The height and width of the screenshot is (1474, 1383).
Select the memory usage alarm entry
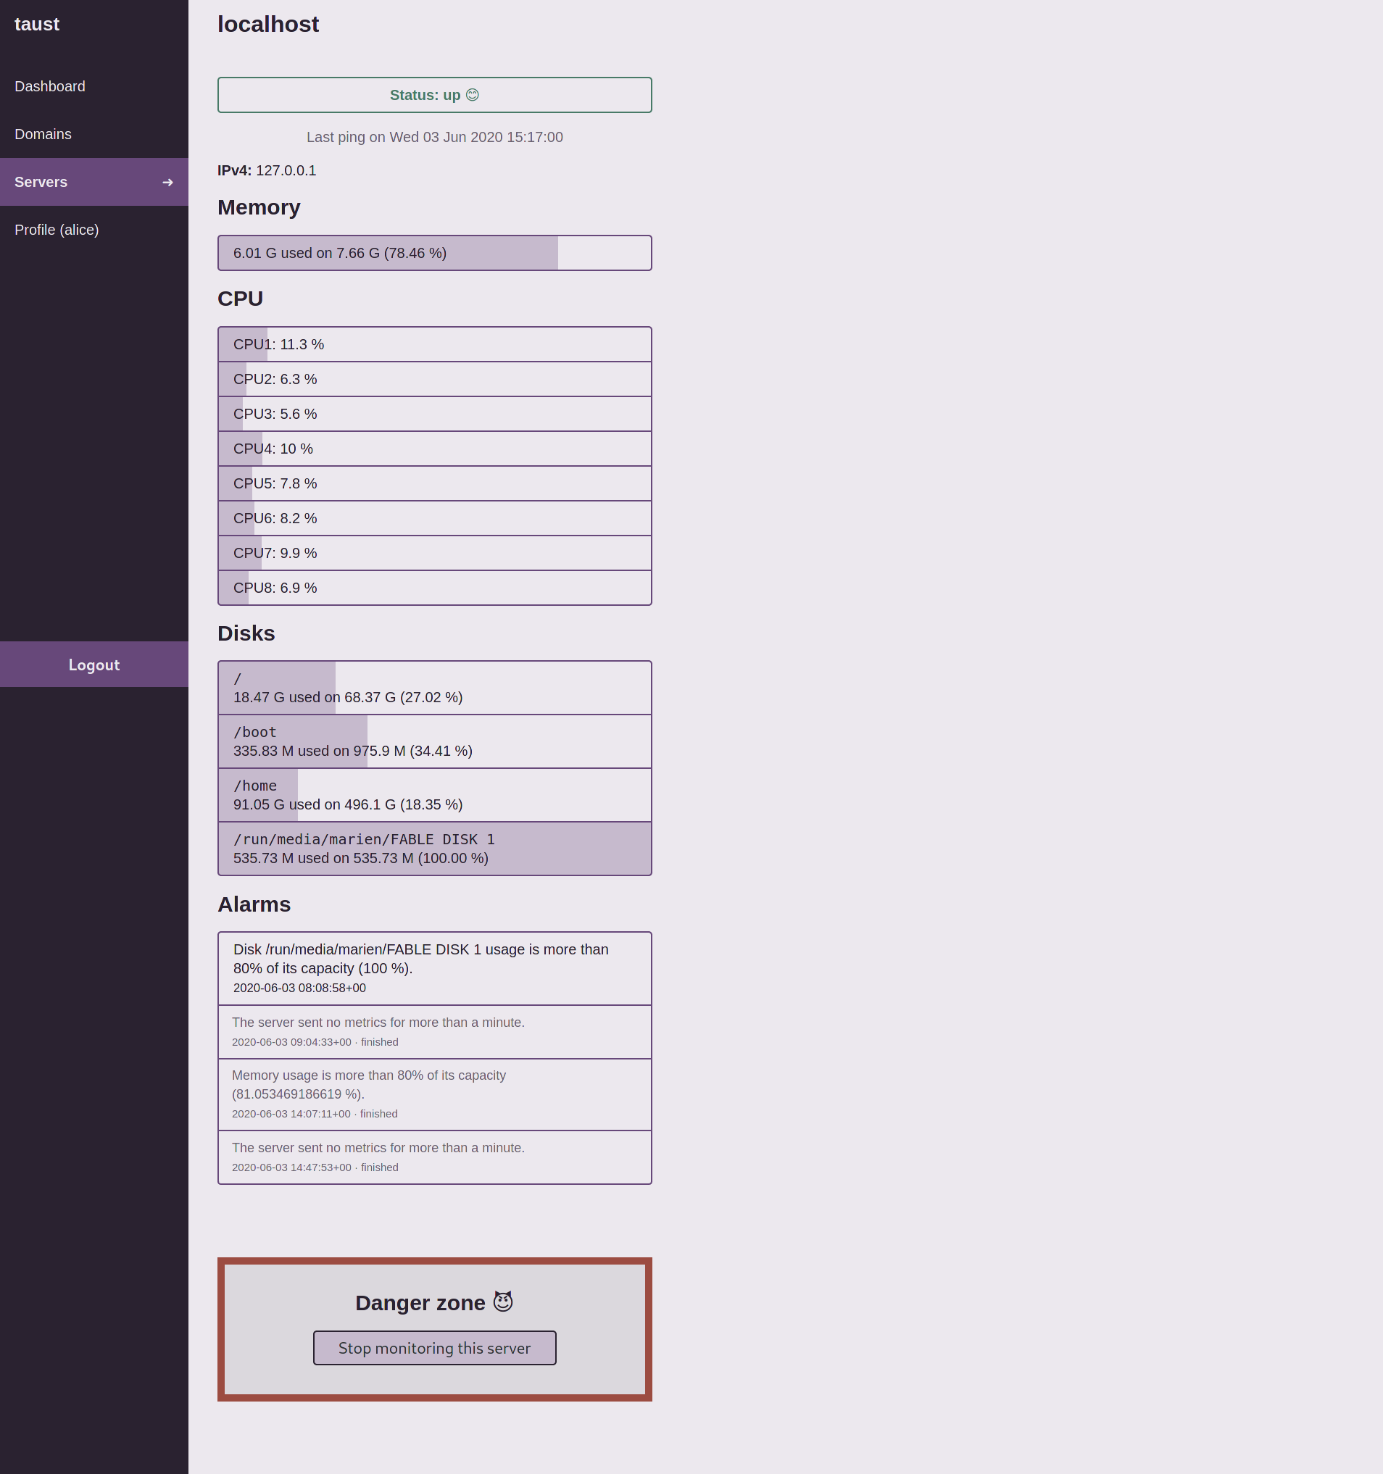433,1094
